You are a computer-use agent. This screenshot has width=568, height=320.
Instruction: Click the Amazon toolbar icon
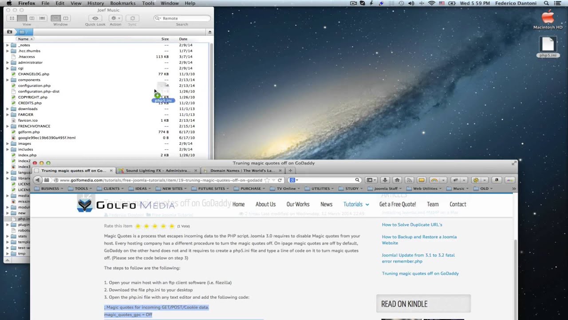click(x=497, y=180)
